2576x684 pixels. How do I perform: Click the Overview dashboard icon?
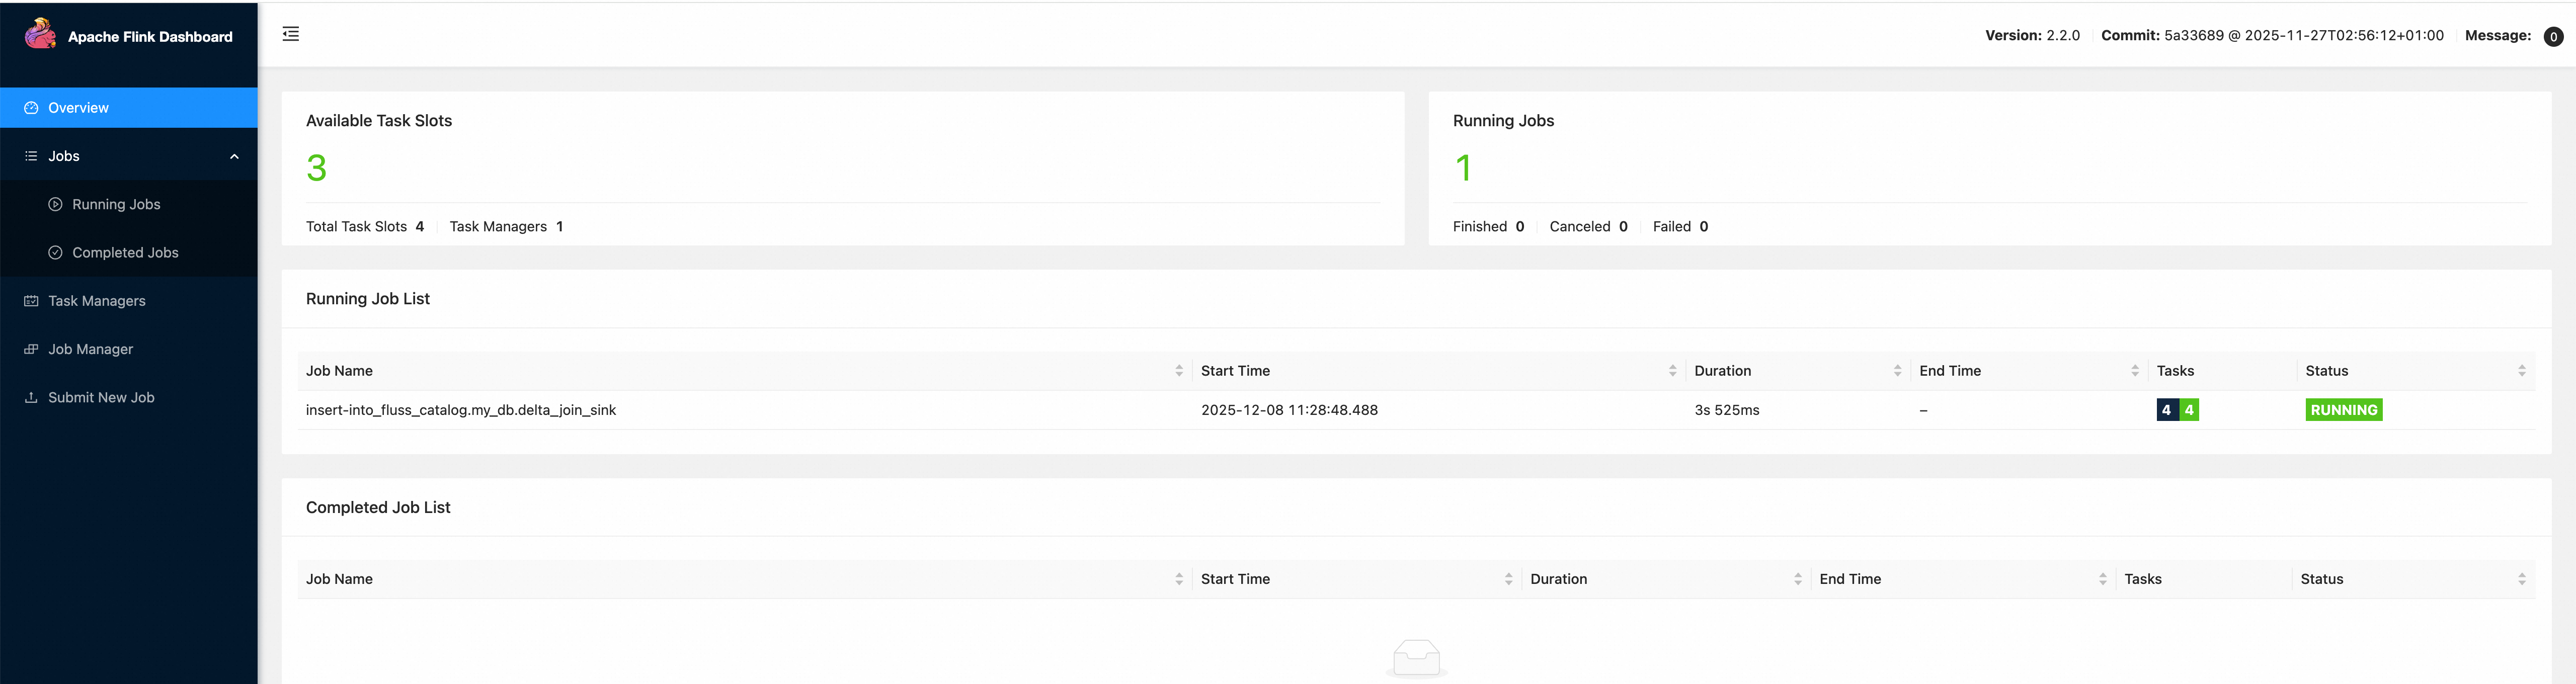31,108
